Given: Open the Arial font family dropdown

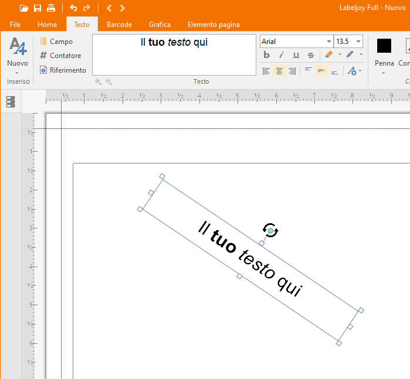Looking at the screenshot, I should 328,42.
